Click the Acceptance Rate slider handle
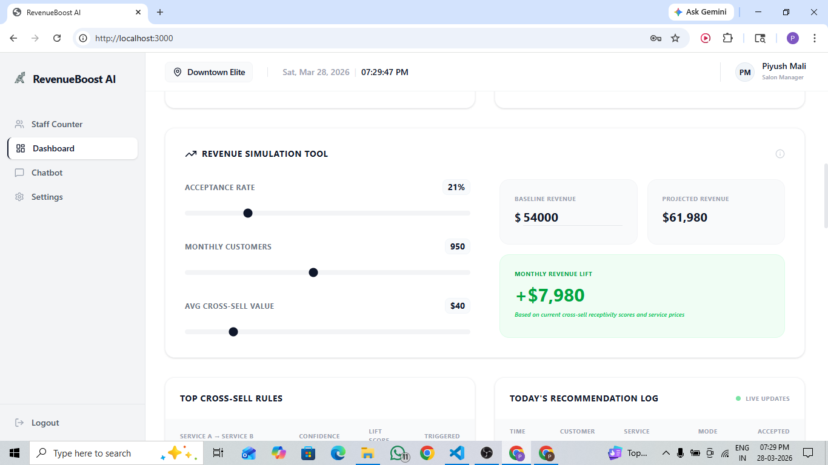828x465 pixels. point(247,213)
